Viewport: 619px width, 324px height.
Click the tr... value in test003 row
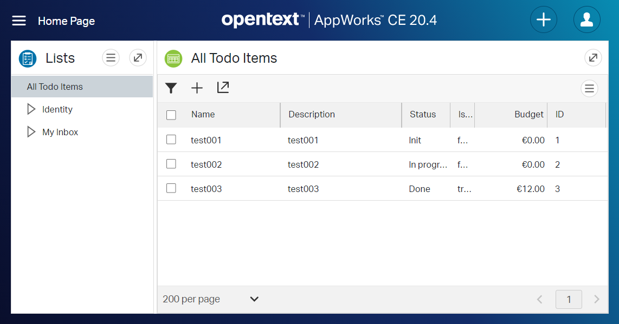tap(464, 189)
